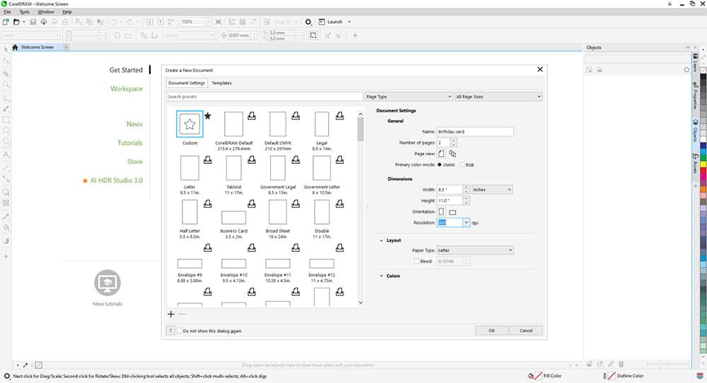Check Do not show this dialog again
The image size is (707, 383).
(179, 331)
